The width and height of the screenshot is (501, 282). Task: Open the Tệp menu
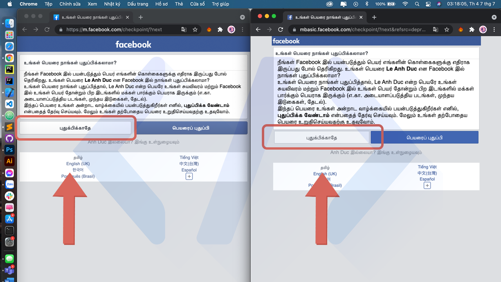click(49, 4)
